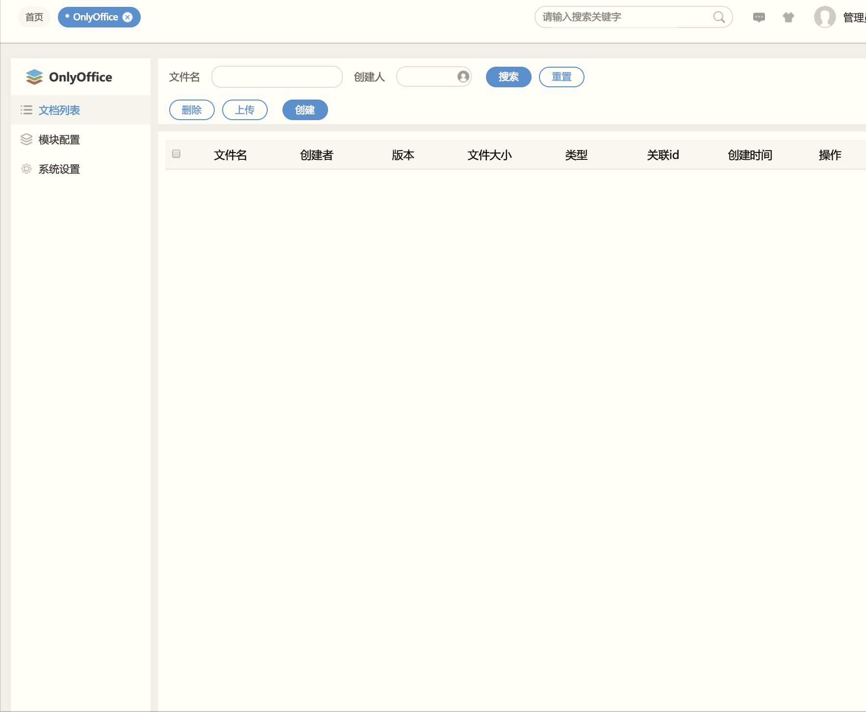Click the layers icon beside 模块配置
The width and height of the screenshot is (866, 712).
click(26, 139)
